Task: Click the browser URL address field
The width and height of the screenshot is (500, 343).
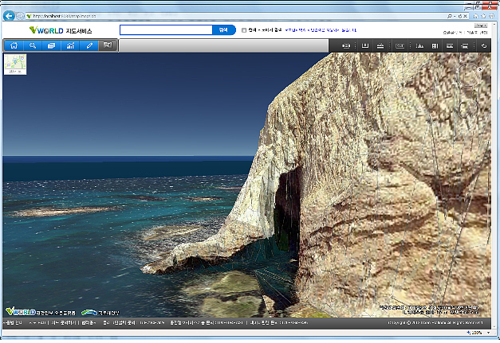Action: pyautogui.click(x=236, y=16)
